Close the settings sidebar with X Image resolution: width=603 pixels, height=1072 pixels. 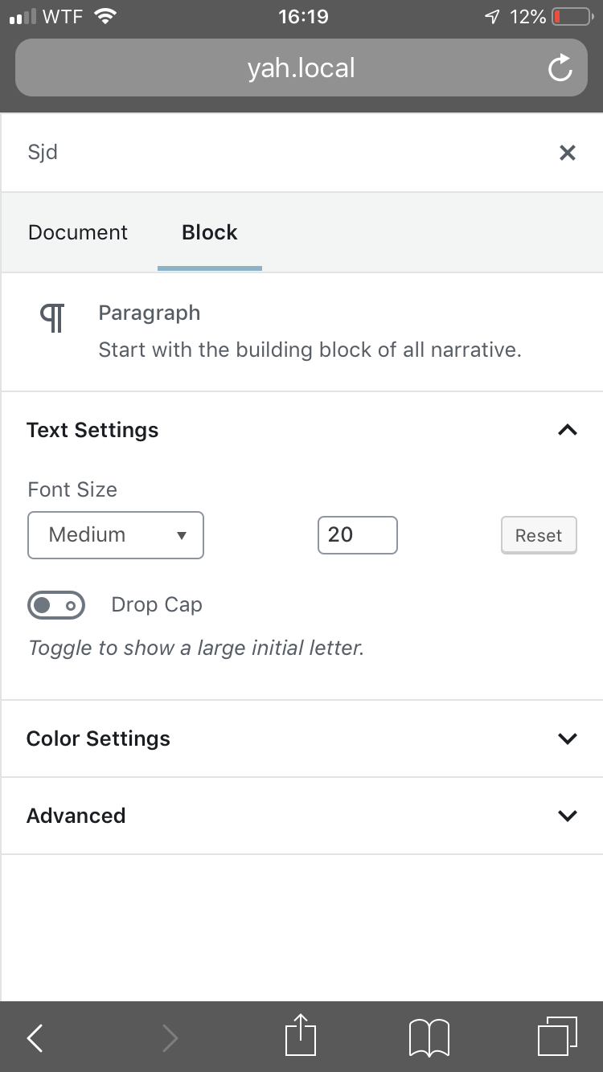pyautogui.click(x=568, y=153)
